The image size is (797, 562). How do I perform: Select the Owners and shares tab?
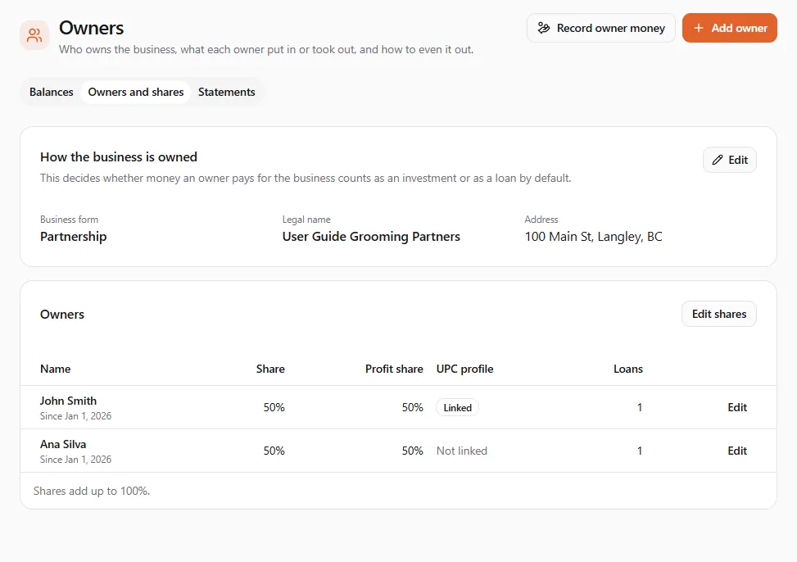tap(136, 92)
